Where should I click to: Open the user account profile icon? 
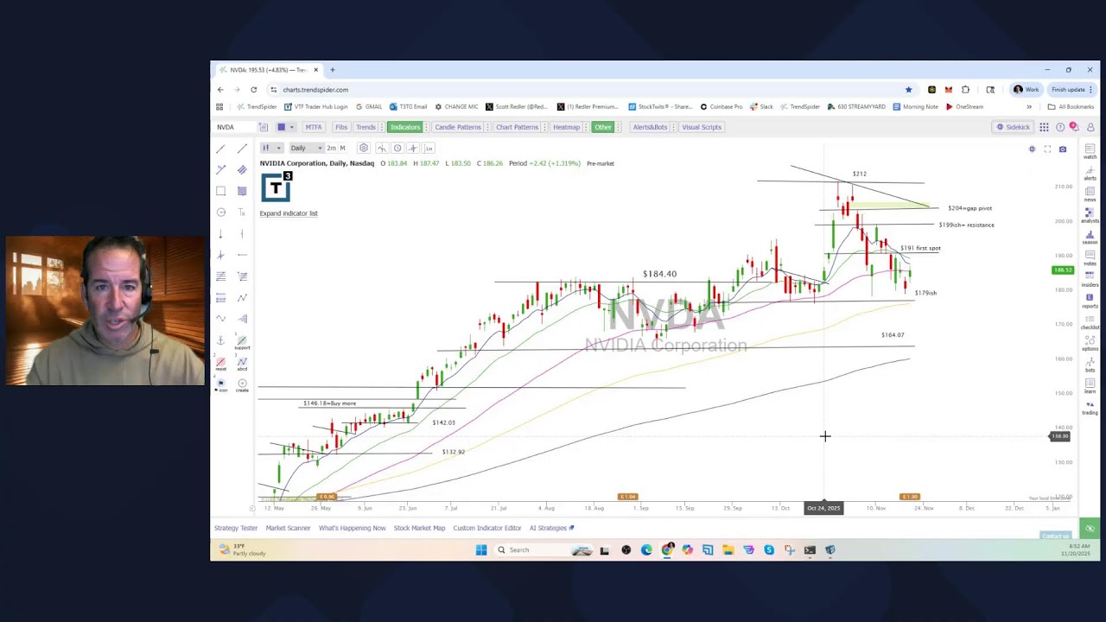pos(1090,127)
